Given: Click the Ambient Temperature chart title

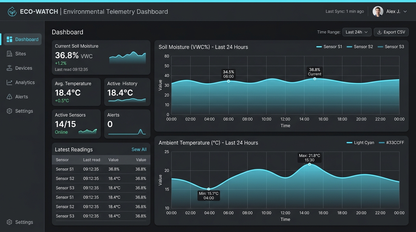Looking at the screenshot, I should click(x=208, y=143).
